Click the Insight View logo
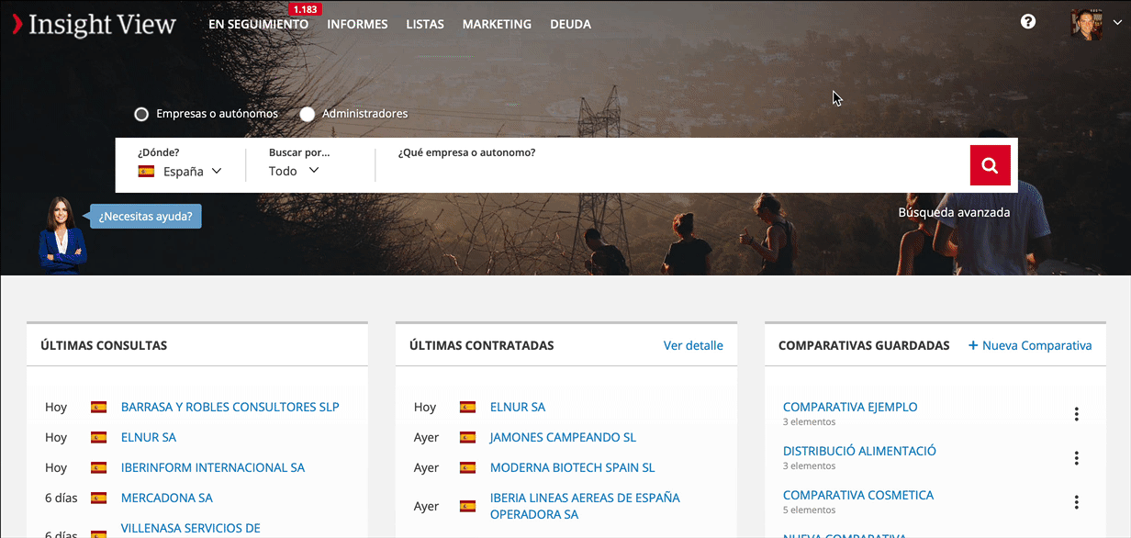1131x538 pixels. click(x=94, y=25)
